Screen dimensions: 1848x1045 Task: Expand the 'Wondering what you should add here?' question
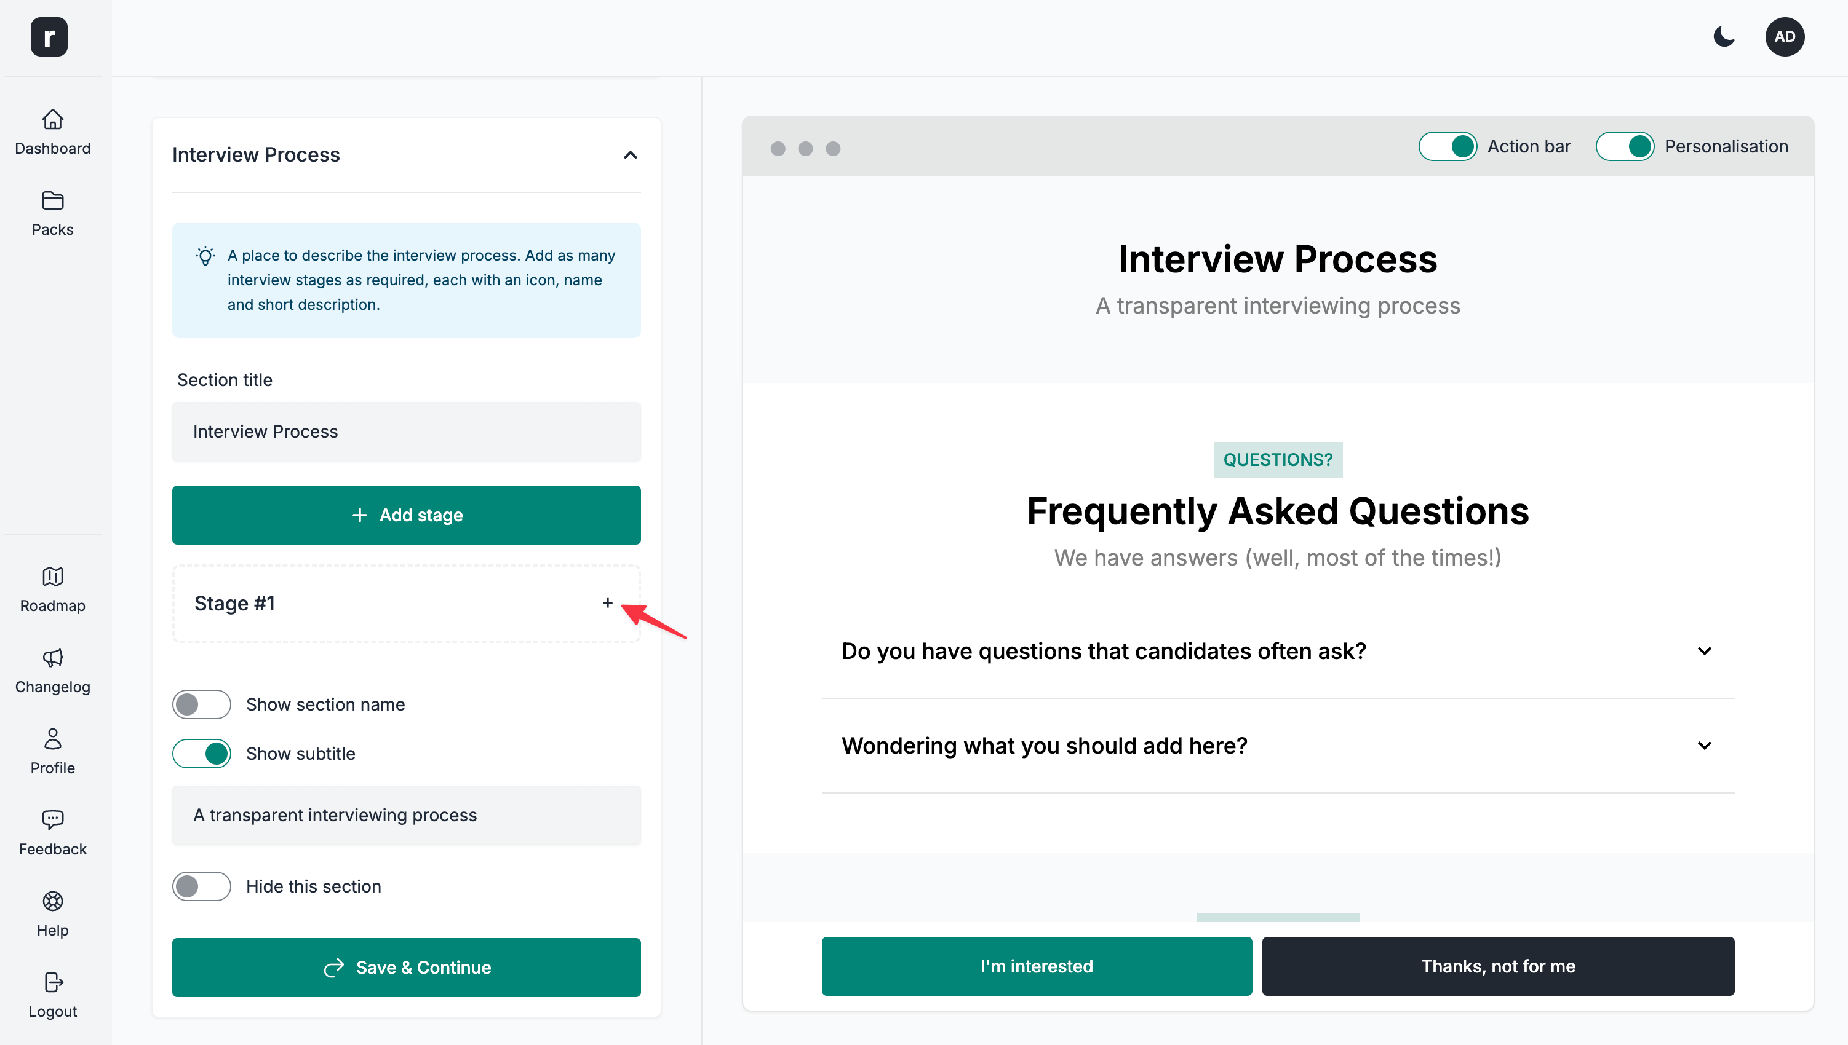coord(1705,745)
